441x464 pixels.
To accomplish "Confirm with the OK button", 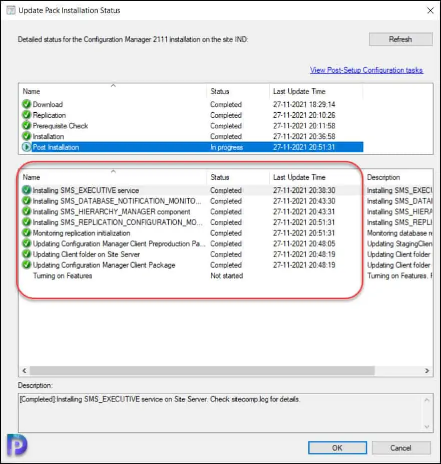I will [x=337, y=448].
